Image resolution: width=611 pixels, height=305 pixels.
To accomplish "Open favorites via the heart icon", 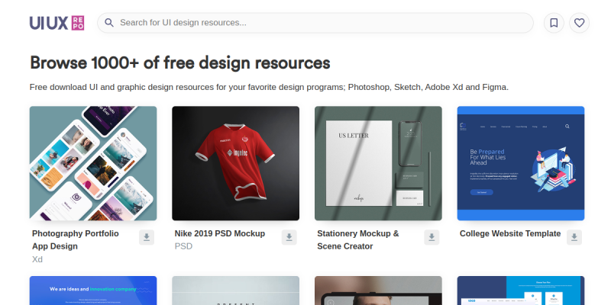I will click(x=579, y=23).
